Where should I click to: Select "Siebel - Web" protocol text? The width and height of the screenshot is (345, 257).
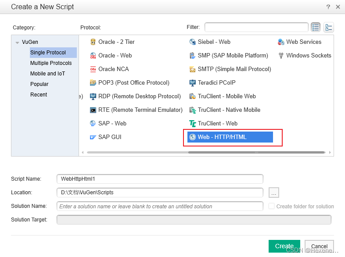214,42
